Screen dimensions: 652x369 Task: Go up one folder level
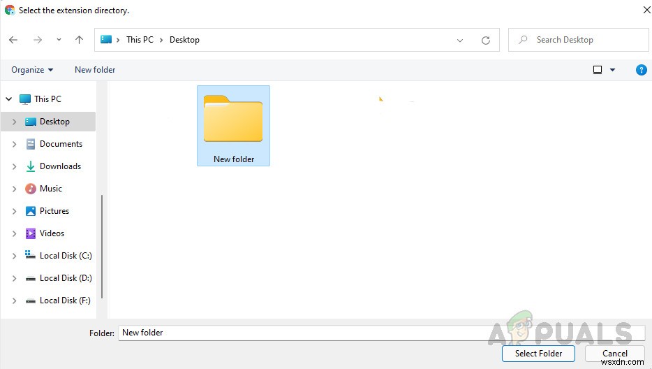(x=79, y=40)
